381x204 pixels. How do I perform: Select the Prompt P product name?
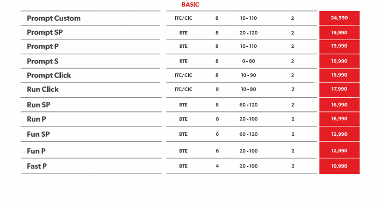(x=43, y=46)
